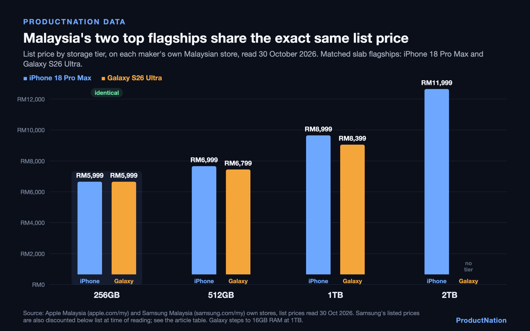530x331 pixels.
Task: Click the RM6,799 price label
Action: (238, 163)
